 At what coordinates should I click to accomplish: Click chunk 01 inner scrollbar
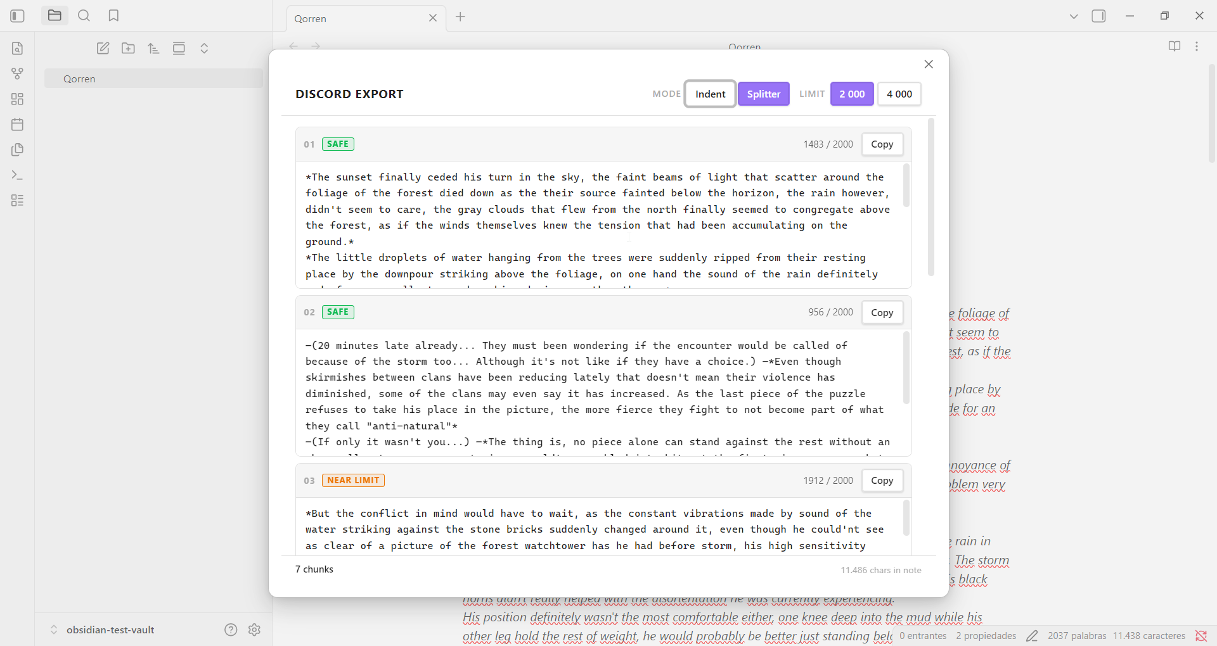tap(906, 186)
